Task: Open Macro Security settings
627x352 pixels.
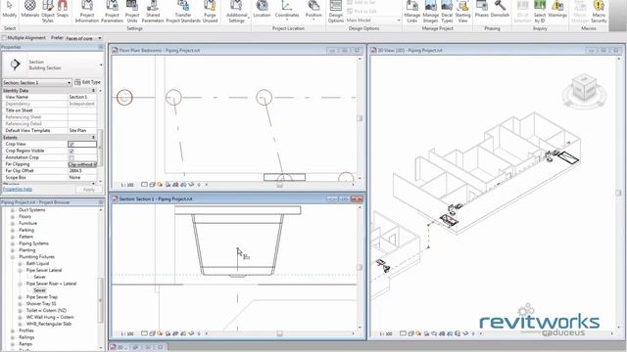Action: point(599,12)
